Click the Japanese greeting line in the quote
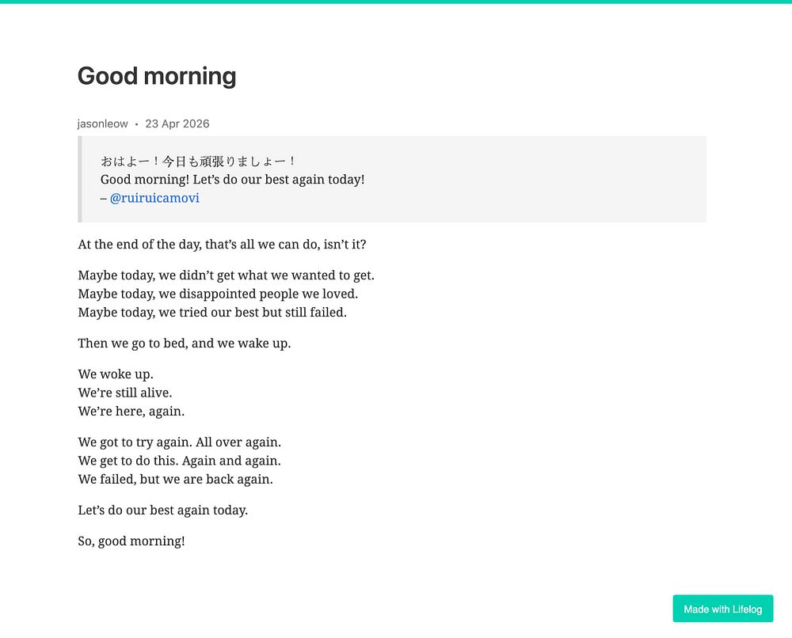 [x=197, y=161]
